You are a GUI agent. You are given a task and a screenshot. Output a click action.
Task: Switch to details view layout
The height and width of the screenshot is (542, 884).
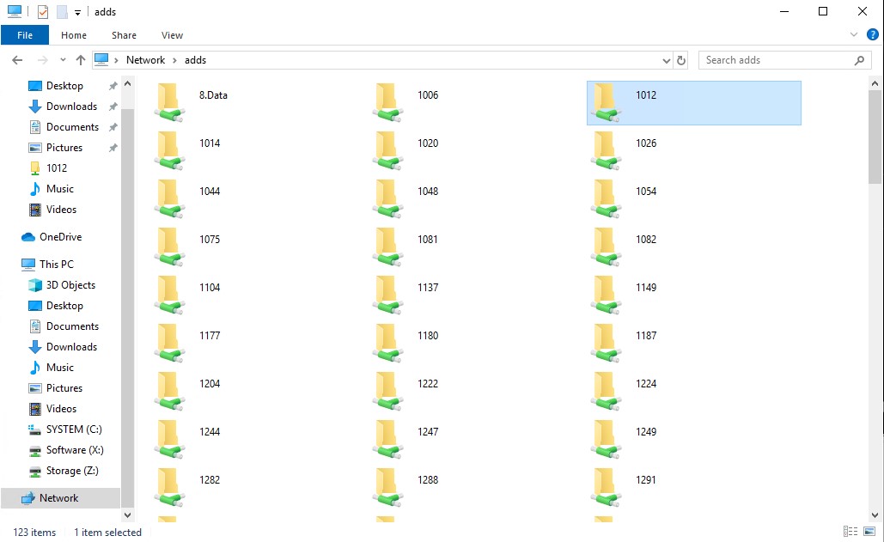coord(850,532)
